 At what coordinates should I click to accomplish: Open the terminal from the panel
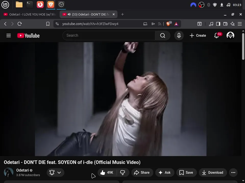pos(30,5)
